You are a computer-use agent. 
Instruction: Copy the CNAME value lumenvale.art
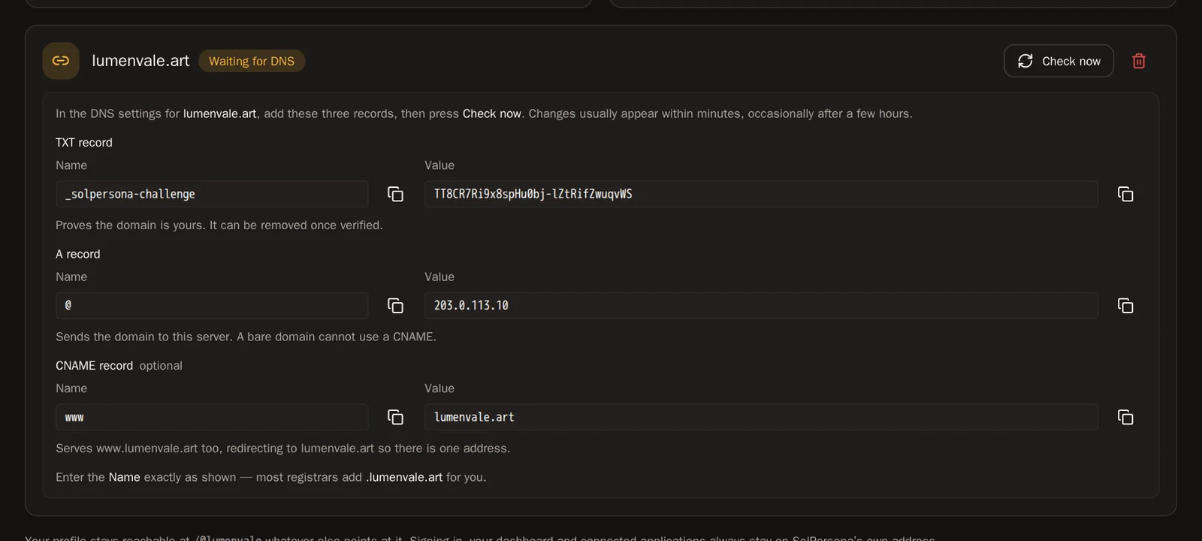[x=1125, y=417]
